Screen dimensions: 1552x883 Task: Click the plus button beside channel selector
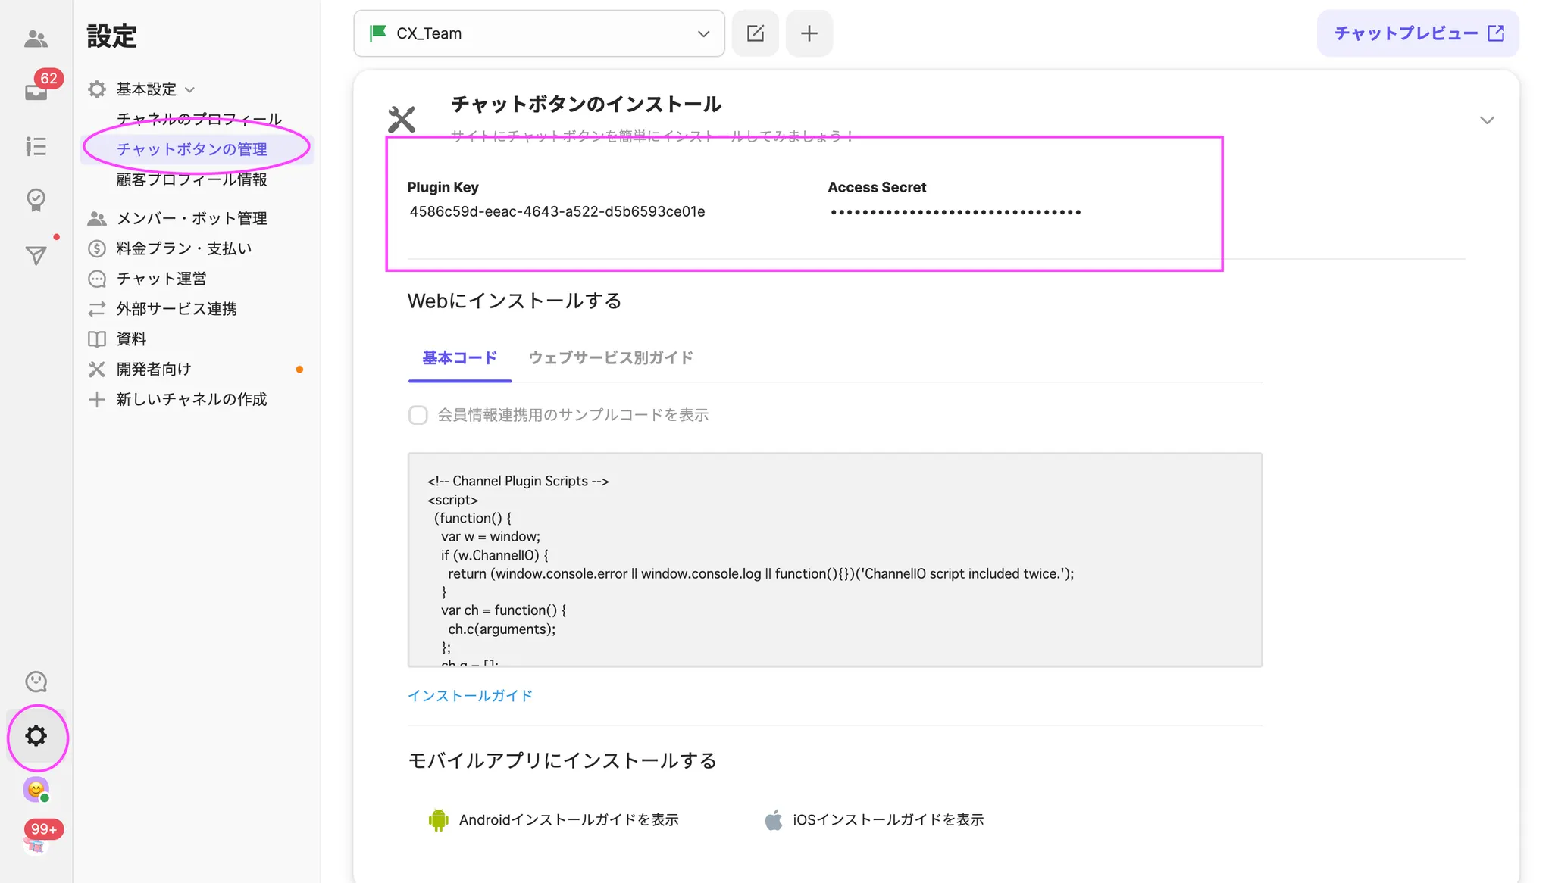[809, 33]
